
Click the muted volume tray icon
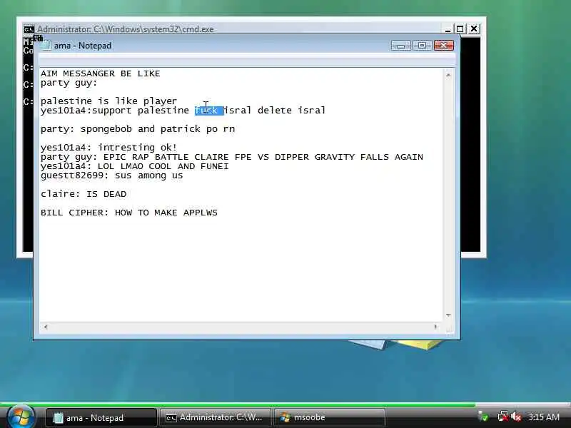coord(517,417)
